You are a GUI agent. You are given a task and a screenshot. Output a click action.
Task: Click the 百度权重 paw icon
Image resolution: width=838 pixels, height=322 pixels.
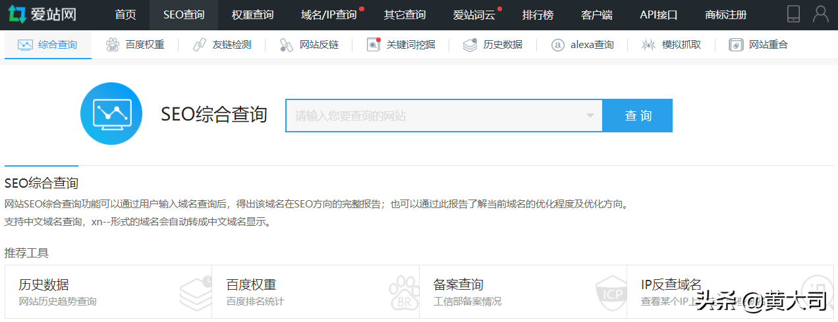click(x=113, y=45)
